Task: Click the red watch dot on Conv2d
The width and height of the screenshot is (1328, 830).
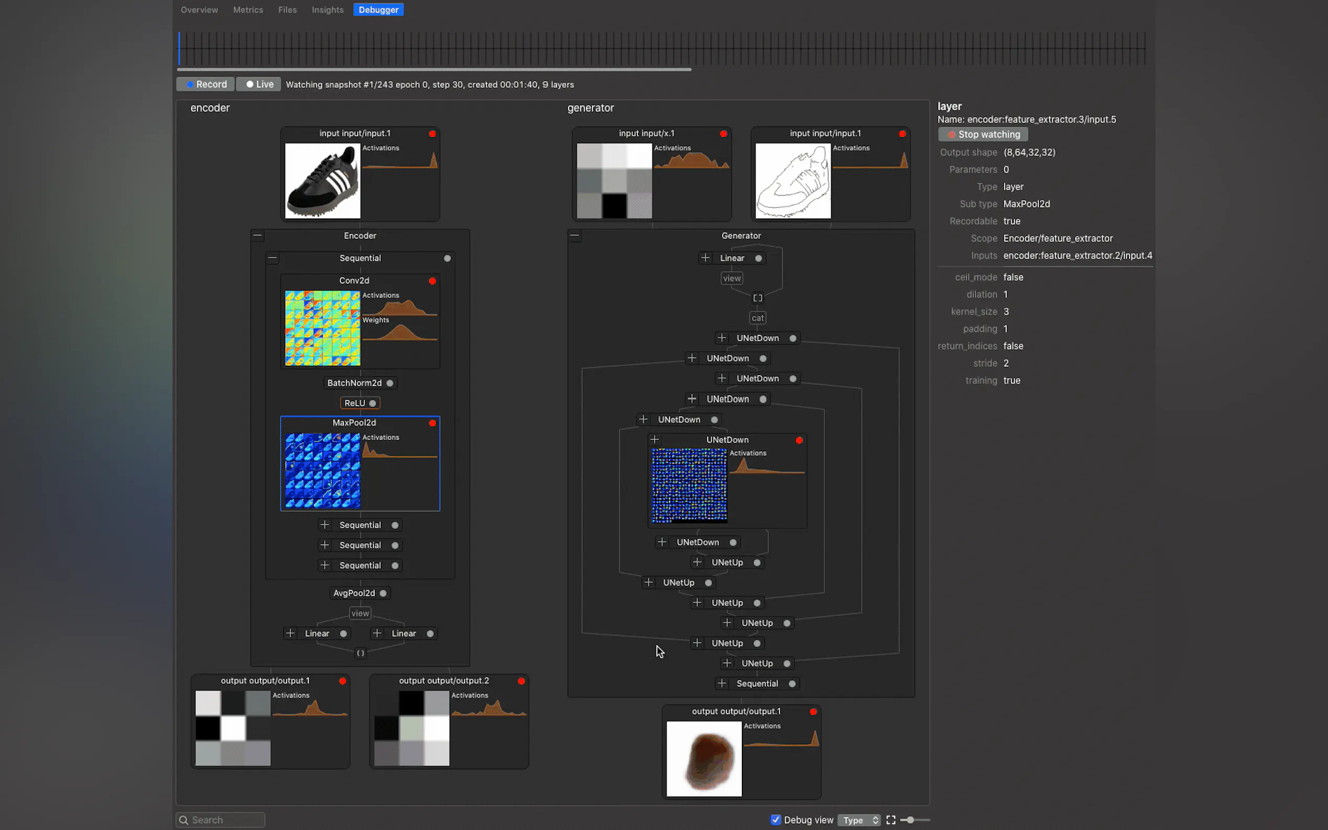Action: [432, 281]
